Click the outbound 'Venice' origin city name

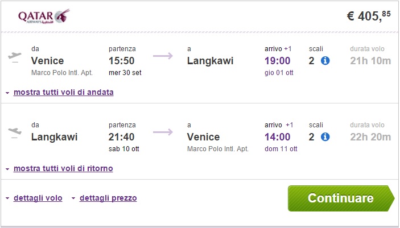pyautogui.click(x=48, y=61)
